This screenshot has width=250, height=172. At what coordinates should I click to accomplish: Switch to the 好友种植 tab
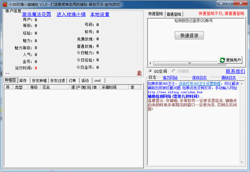(x=39, y=81)
